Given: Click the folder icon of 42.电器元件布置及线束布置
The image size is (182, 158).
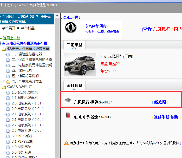Looking at the screenshot, I should tap(4, 49).
